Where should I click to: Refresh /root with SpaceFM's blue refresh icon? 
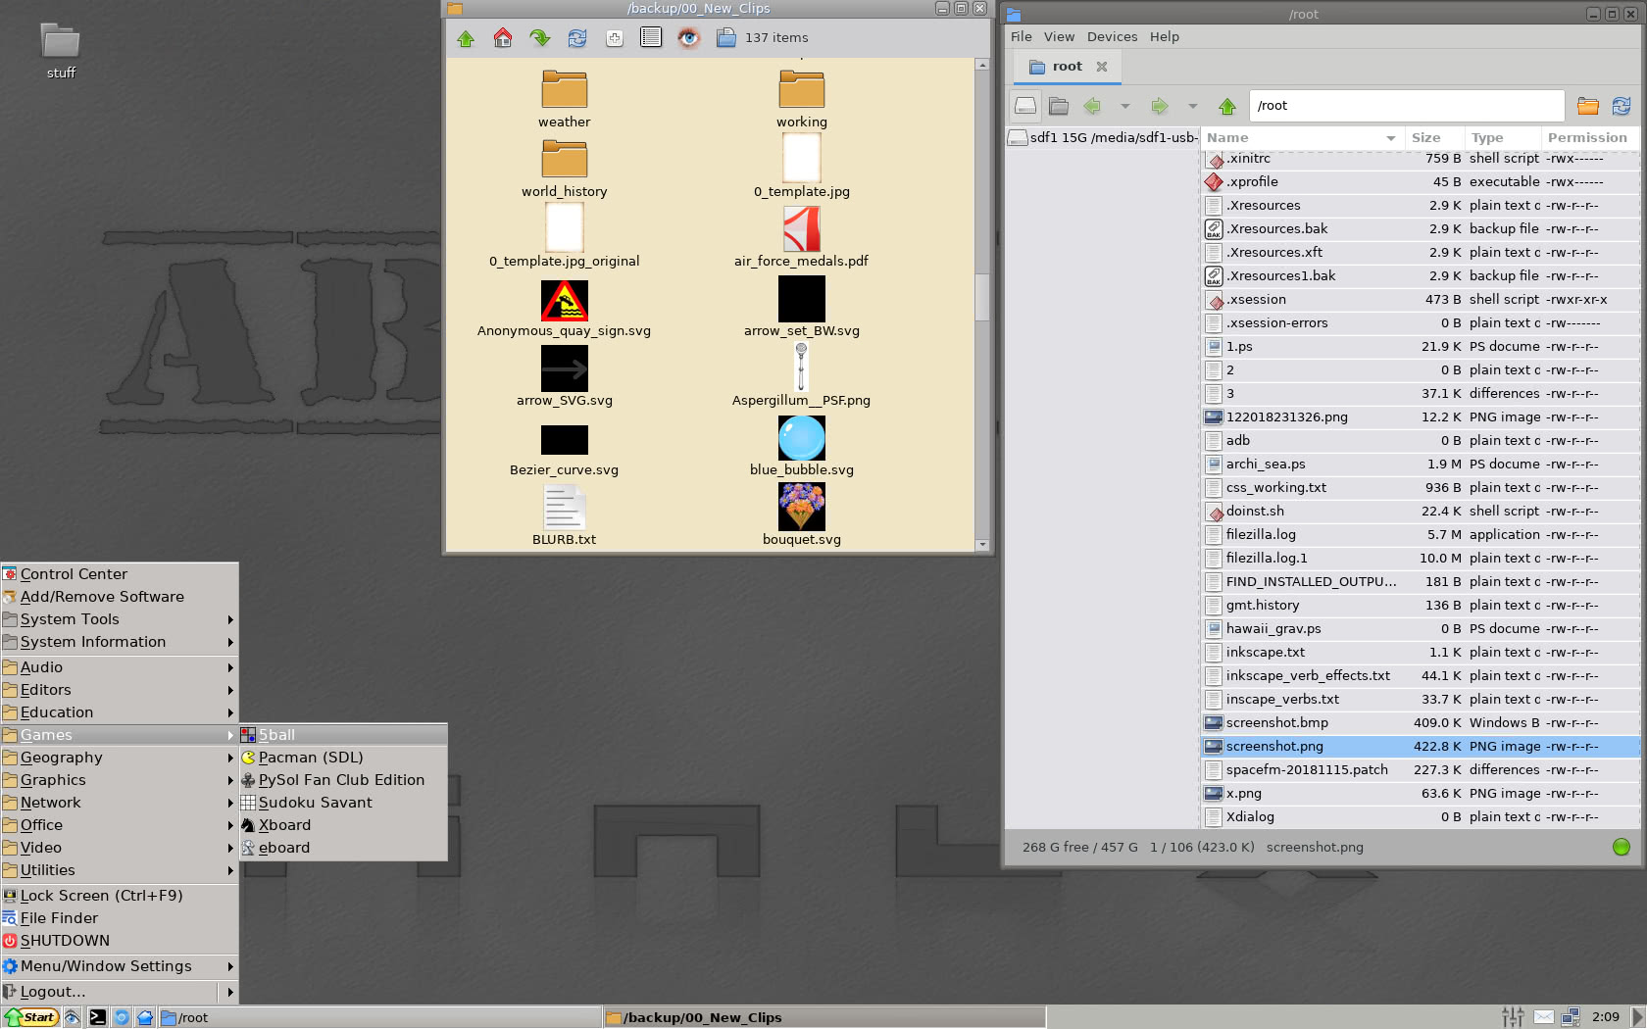pos(1622,106)
